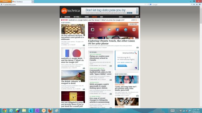Select the orange grid Layout toggle
The image size is (202, 113).
(136, 20)
